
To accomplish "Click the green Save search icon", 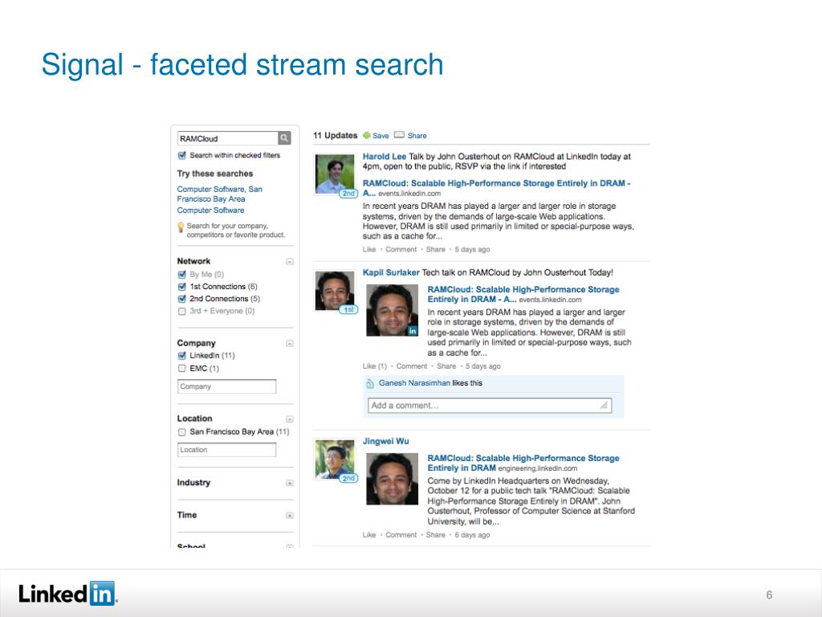I will (x=367, y=135).
